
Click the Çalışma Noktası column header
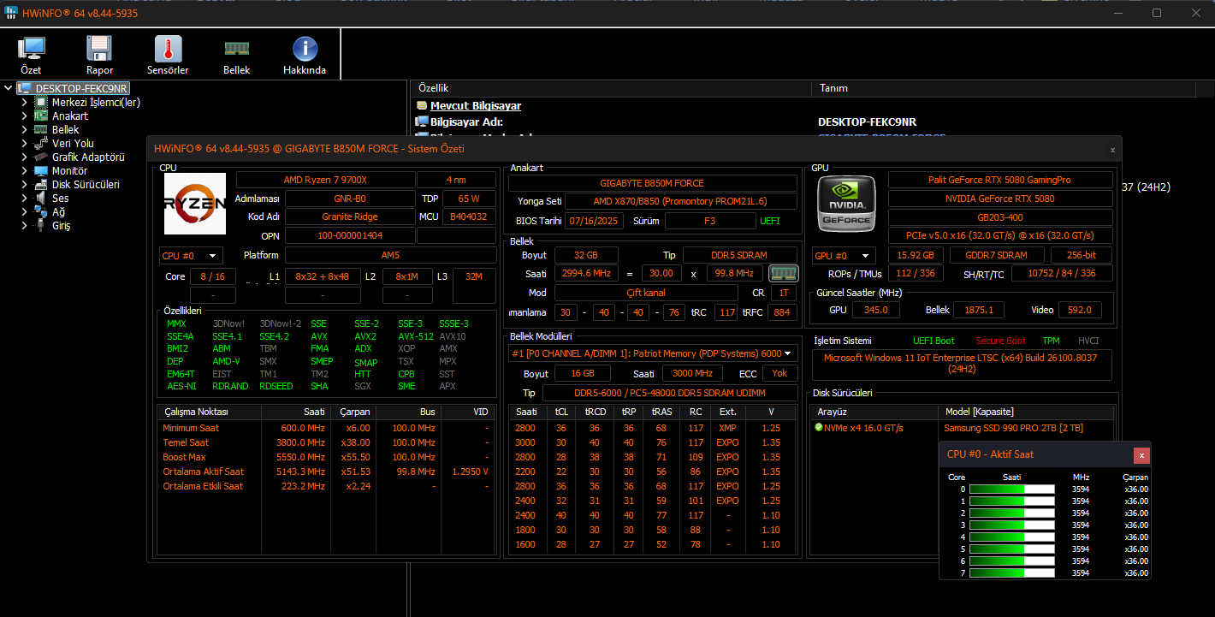pyautogui.click(x=209, y=412)
